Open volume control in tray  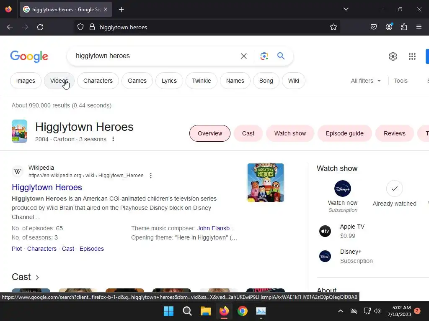pos(377,311)
